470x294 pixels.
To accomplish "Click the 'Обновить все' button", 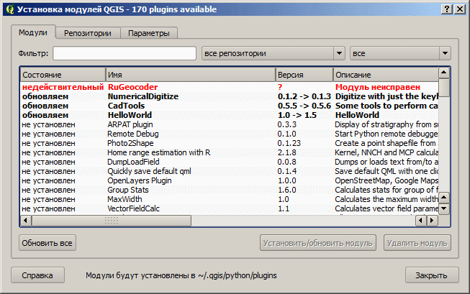I will coord(48,243).
